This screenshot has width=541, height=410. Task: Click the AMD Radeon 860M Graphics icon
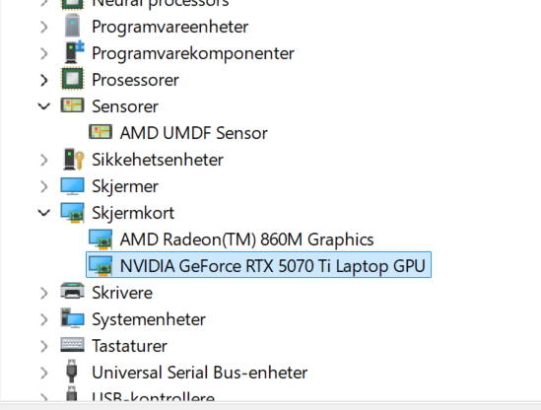coord(101,239)
